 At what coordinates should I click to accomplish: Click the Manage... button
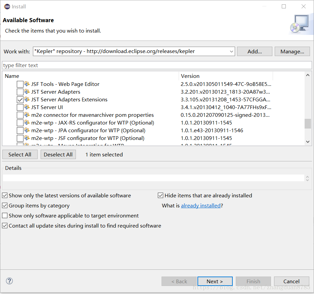tap(292, 51)
